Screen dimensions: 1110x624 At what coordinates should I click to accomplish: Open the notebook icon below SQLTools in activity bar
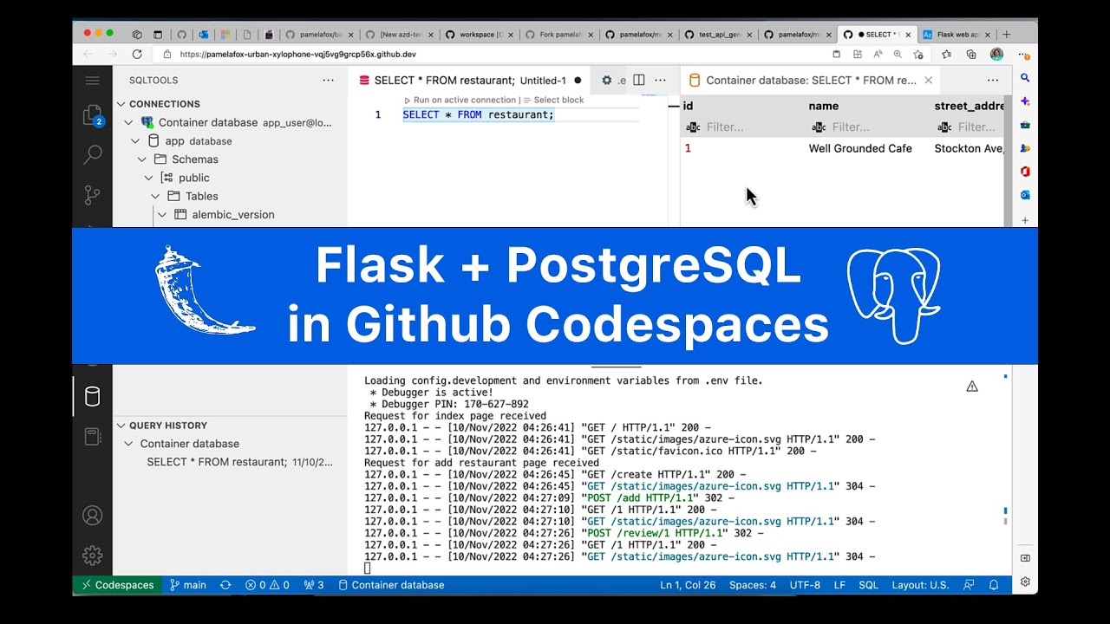click(x=92, y=437)
